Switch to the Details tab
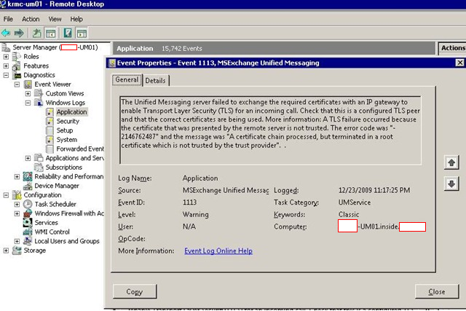 [155, 81]
